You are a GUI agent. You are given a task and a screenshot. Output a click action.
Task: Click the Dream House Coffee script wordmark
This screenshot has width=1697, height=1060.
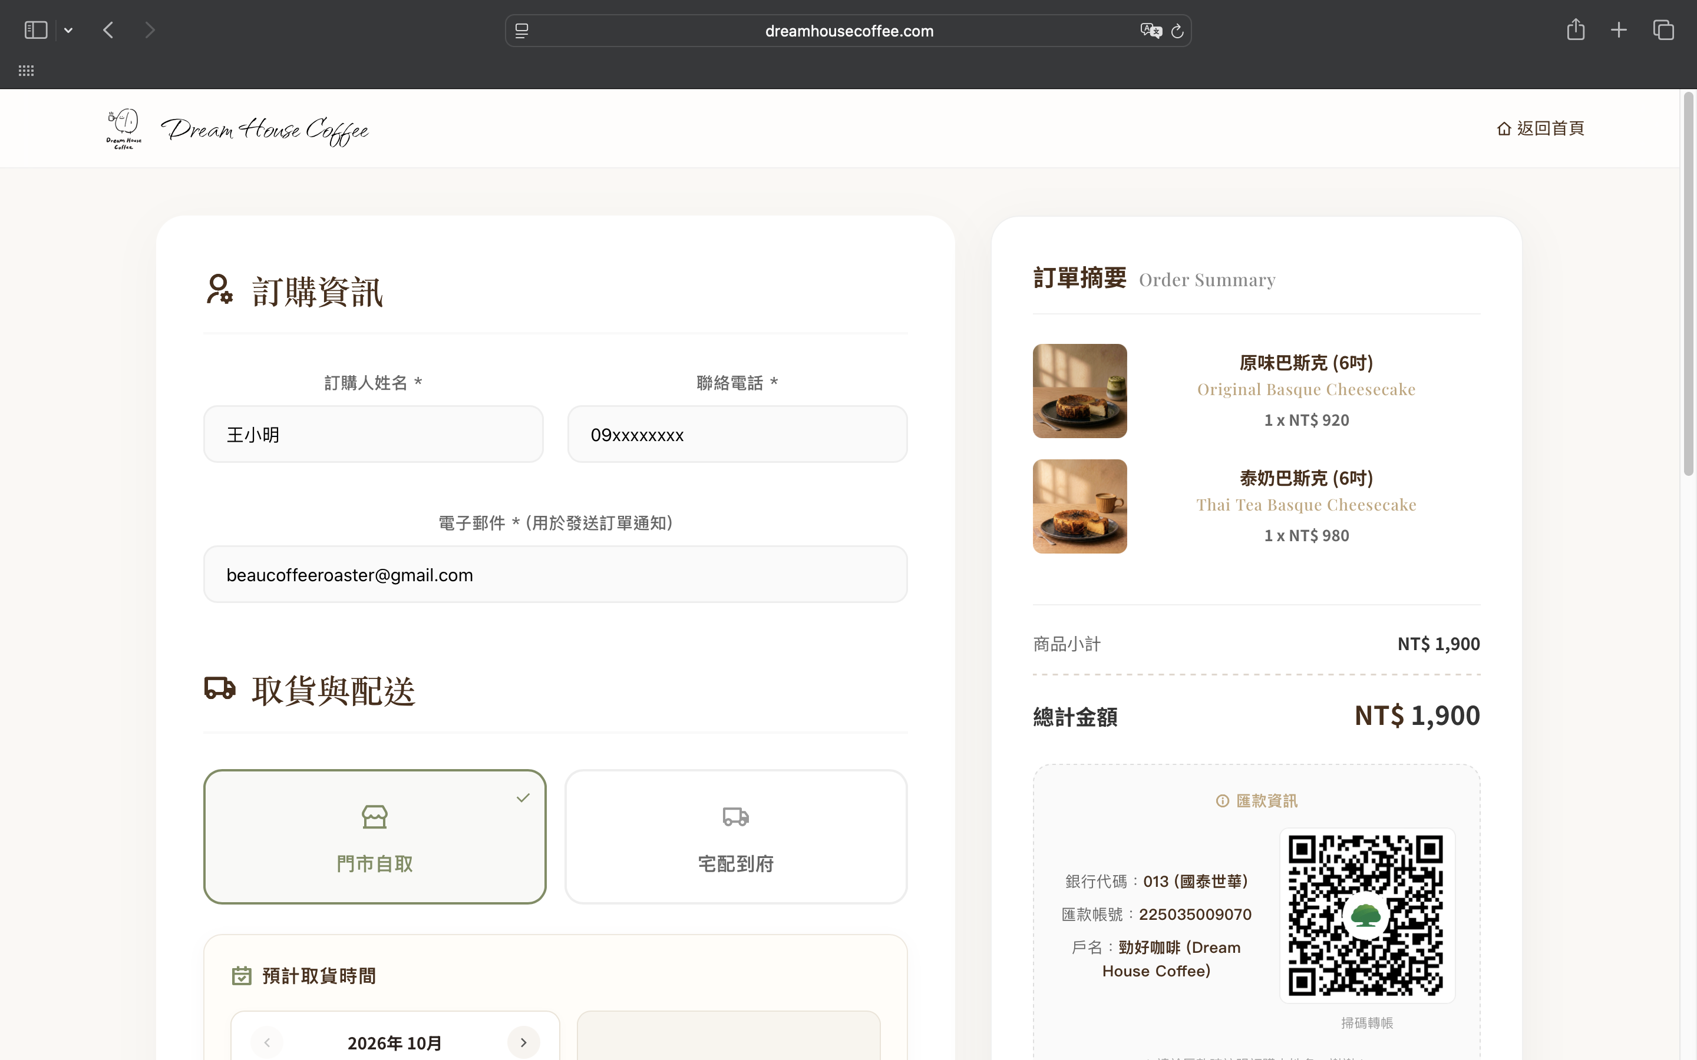pos(265,130)
